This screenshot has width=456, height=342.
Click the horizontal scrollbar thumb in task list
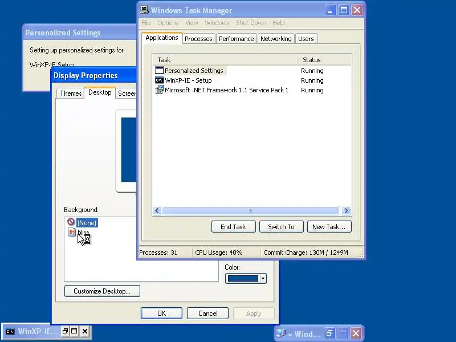[x=251, y=211]
